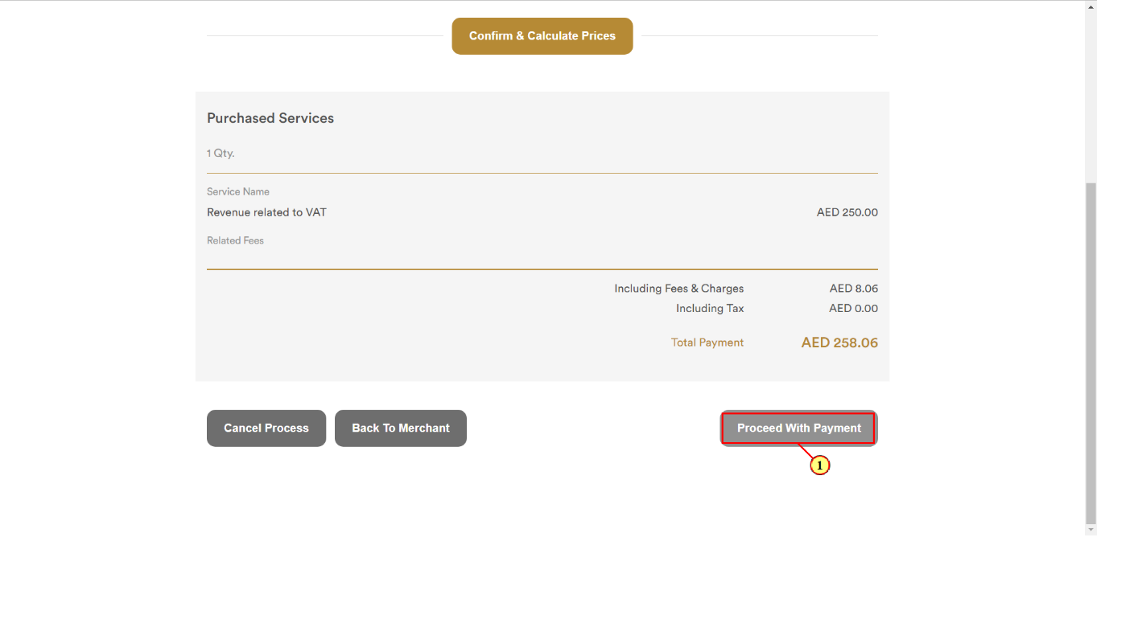
Task: Select the Purchased Services heading
Action: coord(270,118)
